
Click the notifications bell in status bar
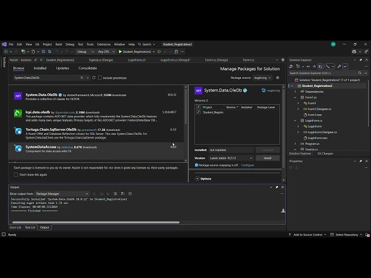pyautogui.click(x=367, y=235)
